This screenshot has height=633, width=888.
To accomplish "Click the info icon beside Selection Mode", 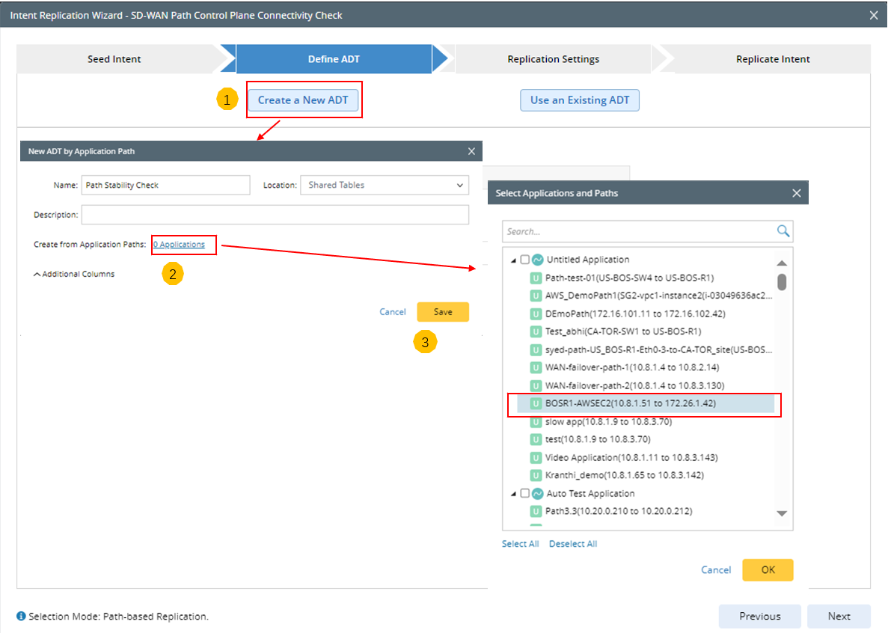I will [21, 617].
